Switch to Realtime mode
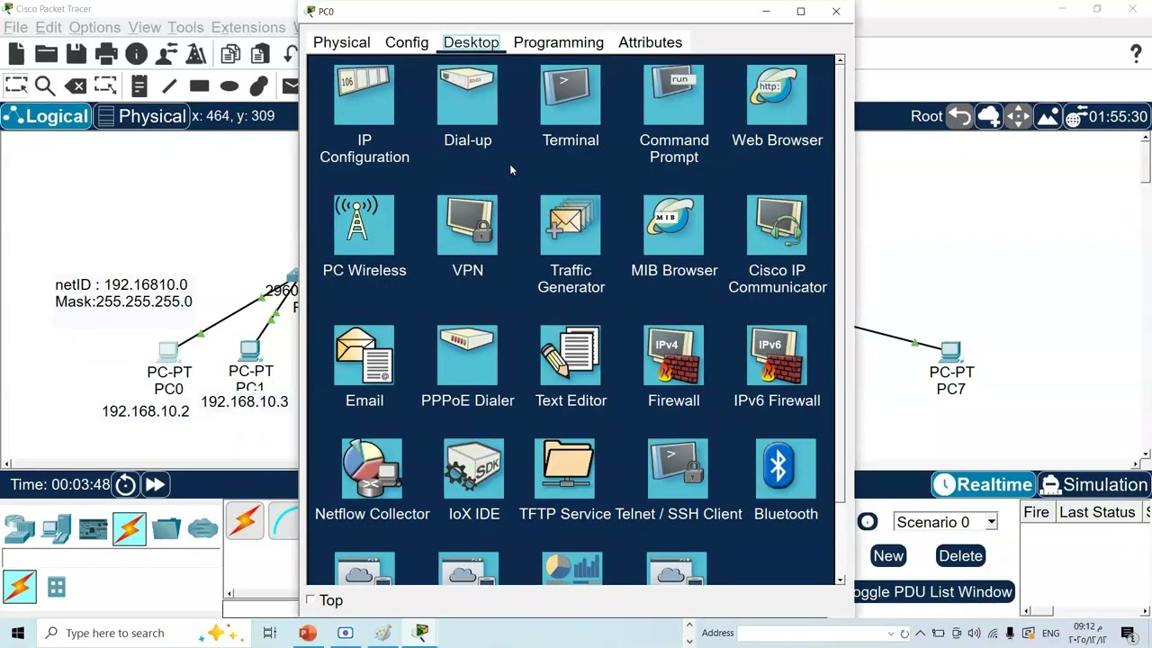The image size is (1152, 648). (x=983, y=485)
